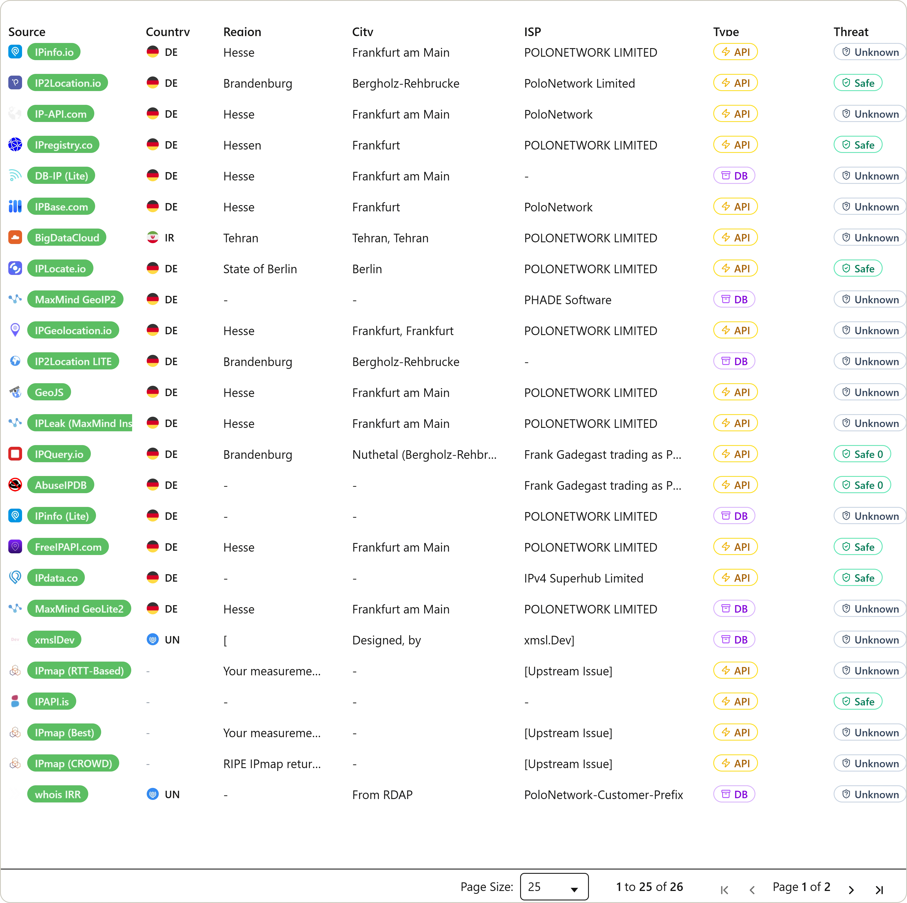The image size is (907, 903).
Task: Click "RIPE IPmap retur..." region cell
Action: pos(272,764)
